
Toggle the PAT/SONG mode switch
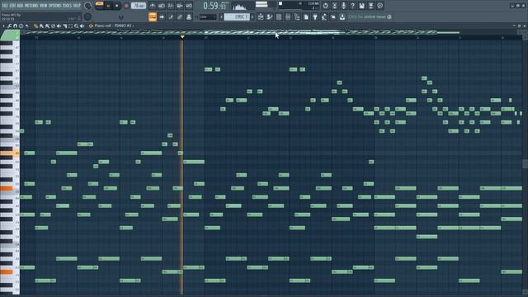point(99,6)
